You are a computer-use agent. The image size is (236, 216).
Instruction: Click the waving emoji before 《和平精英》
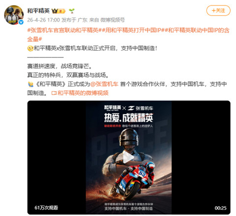tap(30, 84)
